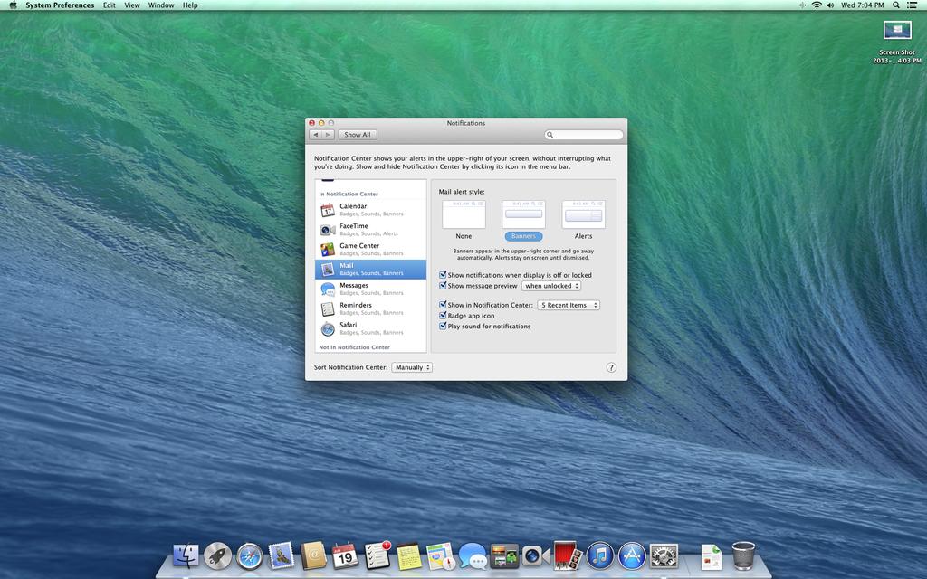The image size is (927, 579).
Task: Open the Sort Notification Center Manually dropdown
Action: click(412, 367)
